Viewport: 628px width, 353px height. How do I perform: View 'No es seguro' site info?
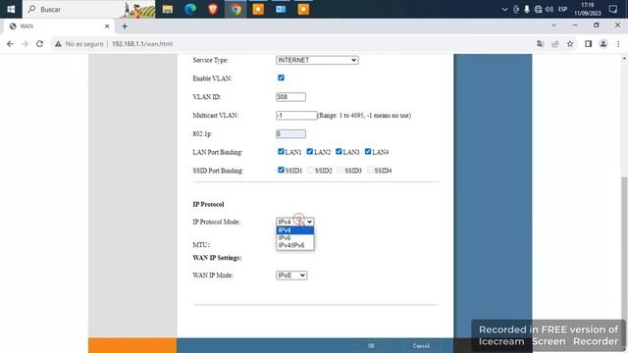tap(79, 44)
